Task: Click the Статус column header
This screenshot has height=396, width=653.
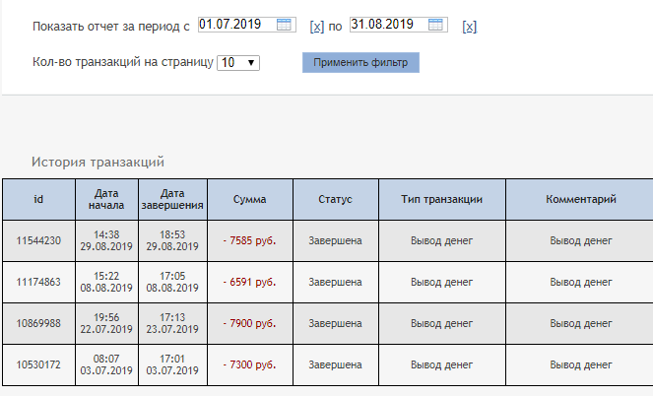Action: 335,199
